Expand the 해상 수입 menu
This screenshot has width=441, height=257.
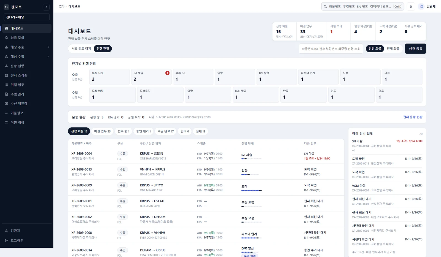(x=26, y=56)
